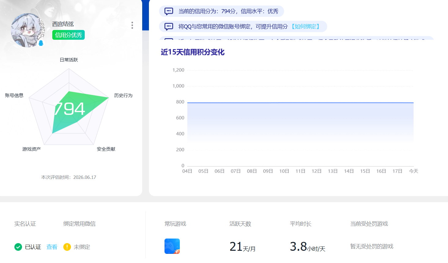Click the 800 y-axis value
This screenshot has height=263, width=448.
coord(180,102)
